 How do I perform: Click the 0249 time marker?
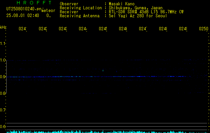point(183,29)
